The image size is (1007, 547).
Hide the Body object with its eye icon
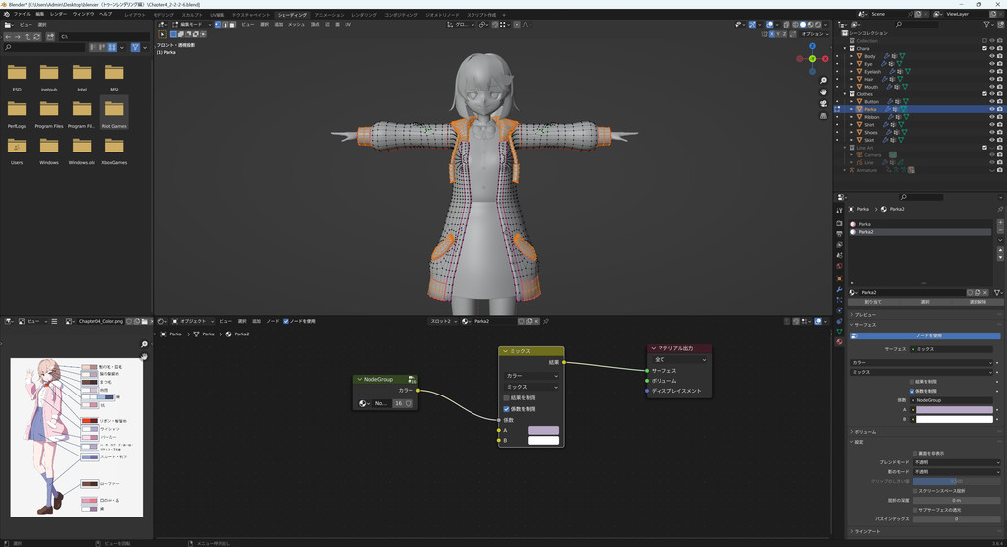(991, 56)
